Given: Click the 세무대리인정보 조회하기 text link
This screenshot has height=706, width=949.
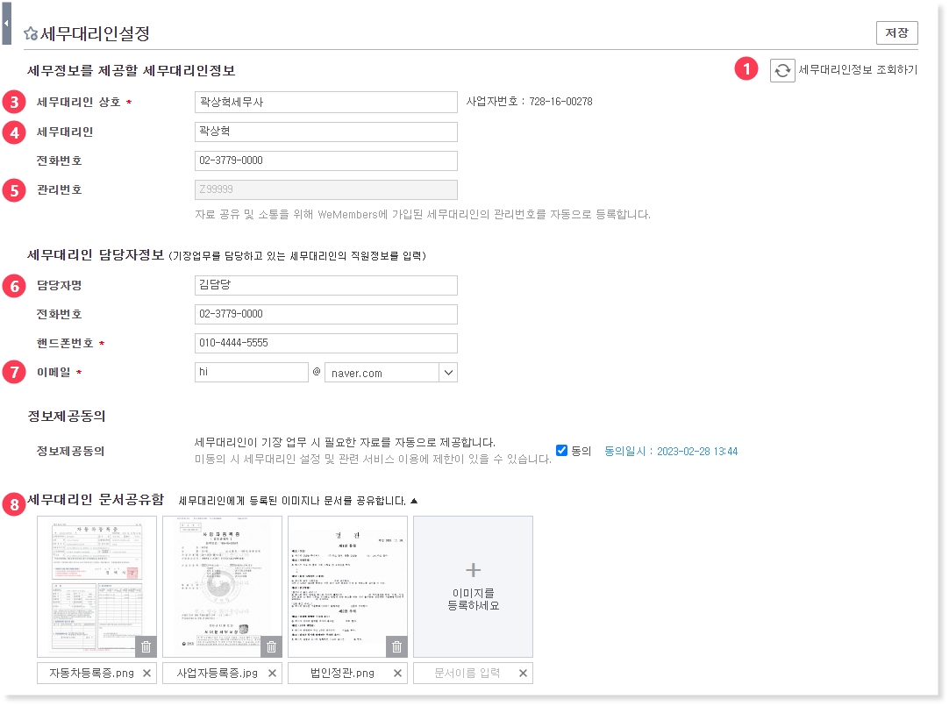Looking at the screenshot, I should click(858, 70).
